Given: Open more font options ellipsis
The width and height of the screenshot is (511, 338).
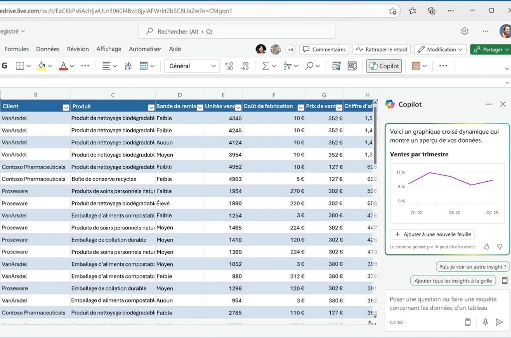Looking at the screenshot, I should pyautogui.click(x=85, y=66).
